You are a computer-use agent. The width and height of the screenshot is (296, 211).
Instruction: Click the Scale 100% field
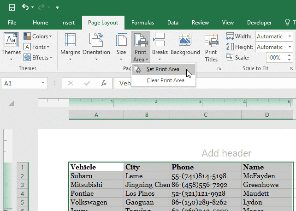click(276, 57)
